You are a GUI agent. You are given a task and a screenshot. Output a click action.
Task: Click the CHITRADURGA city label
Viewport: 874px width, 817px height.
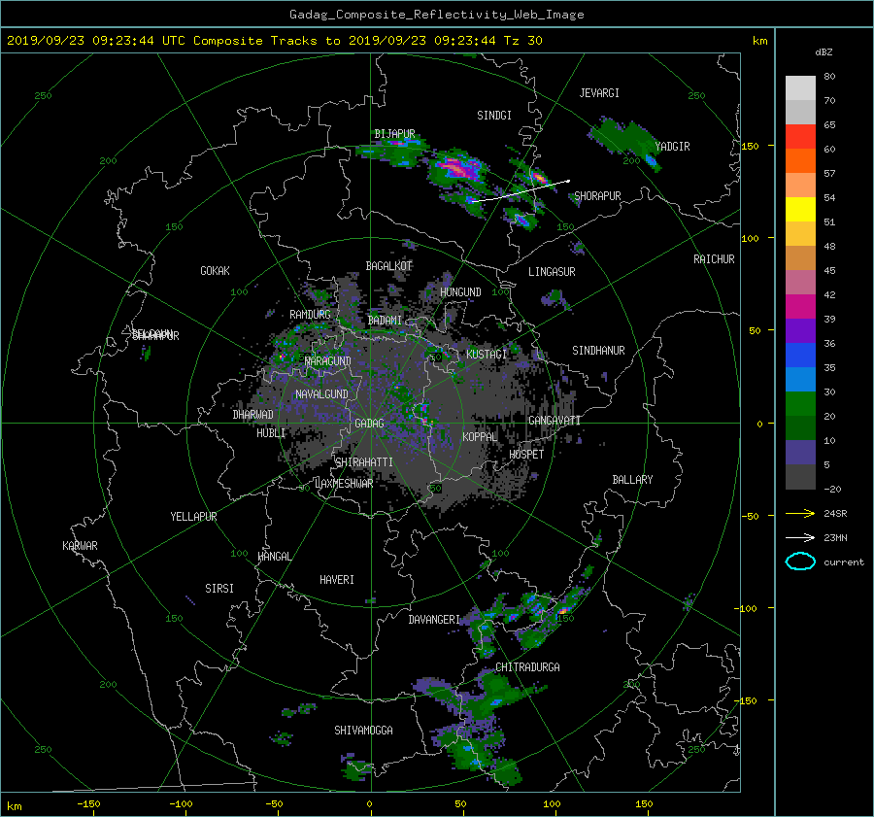pos(528,667)
